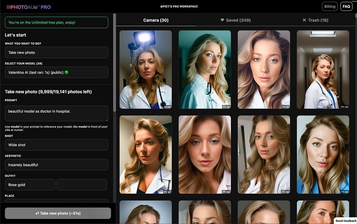Open the empty second outfit dropdown
This screenshot has width=357, height=224.
coord(82,185)
